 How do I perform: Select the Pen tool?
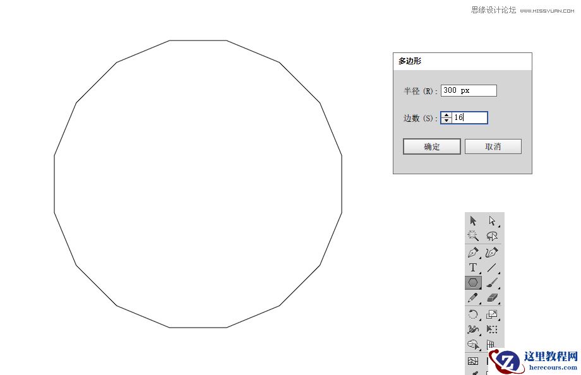click(x=472, y=251)
